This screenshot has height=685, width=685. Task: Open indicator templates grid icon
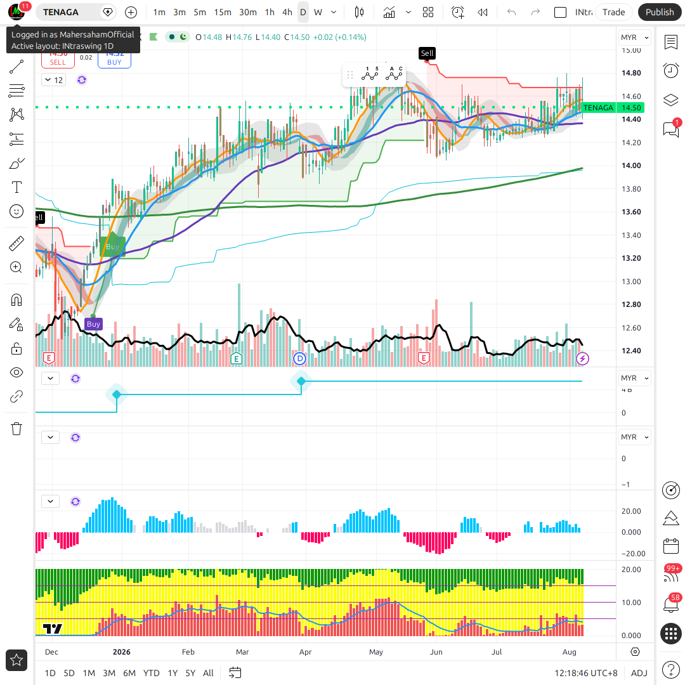428,12
